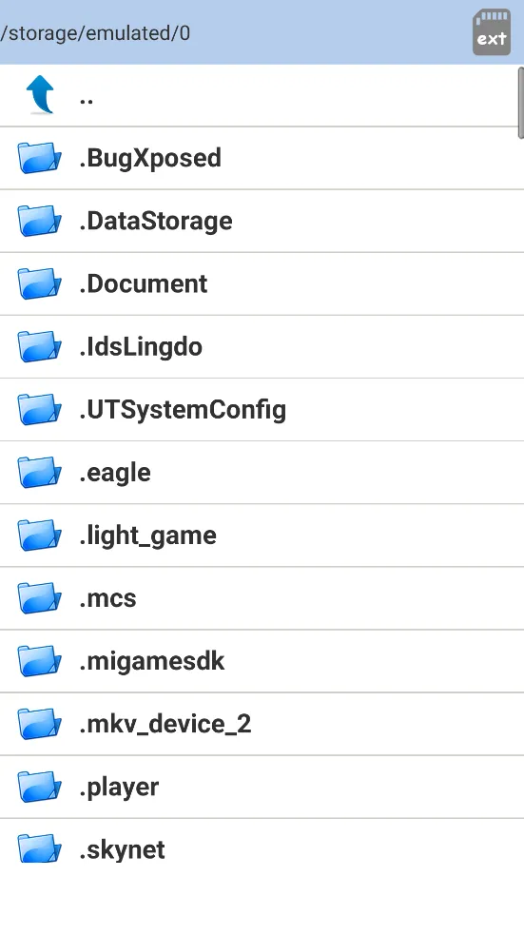The image size is (524, 935).
Task: Click the folder icon beside .DataStorage
Action: point(39,221)
